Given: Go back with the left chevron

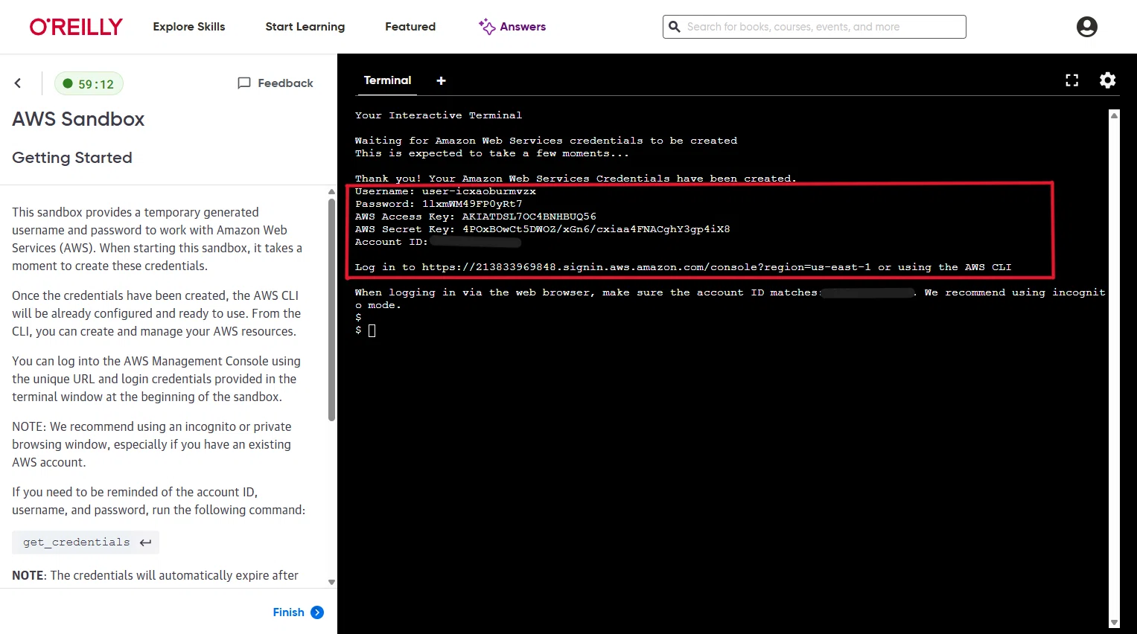Looking at the screenshot, I should (x=18, y=83).
